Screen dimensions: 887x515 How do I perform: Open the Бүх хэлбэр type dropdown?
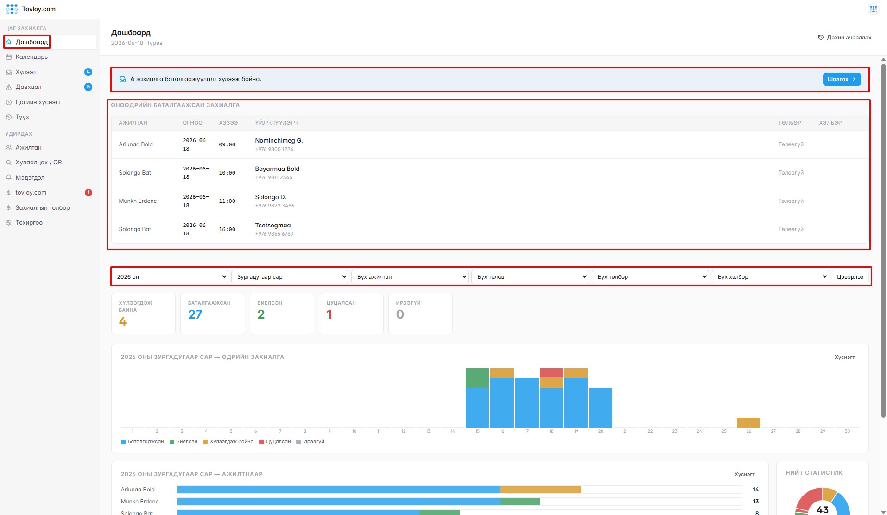click(x=770, y=277)
